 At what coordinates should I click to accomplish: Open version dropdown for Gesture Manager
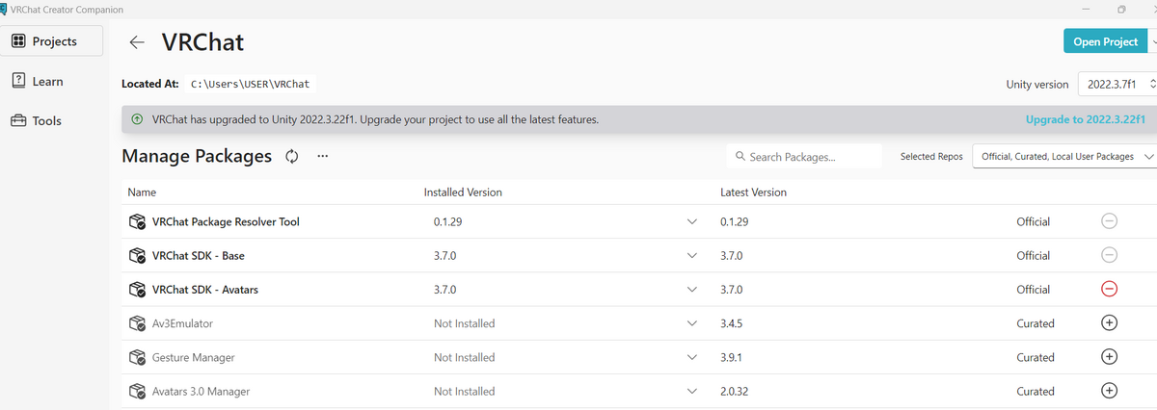point(691,357)
